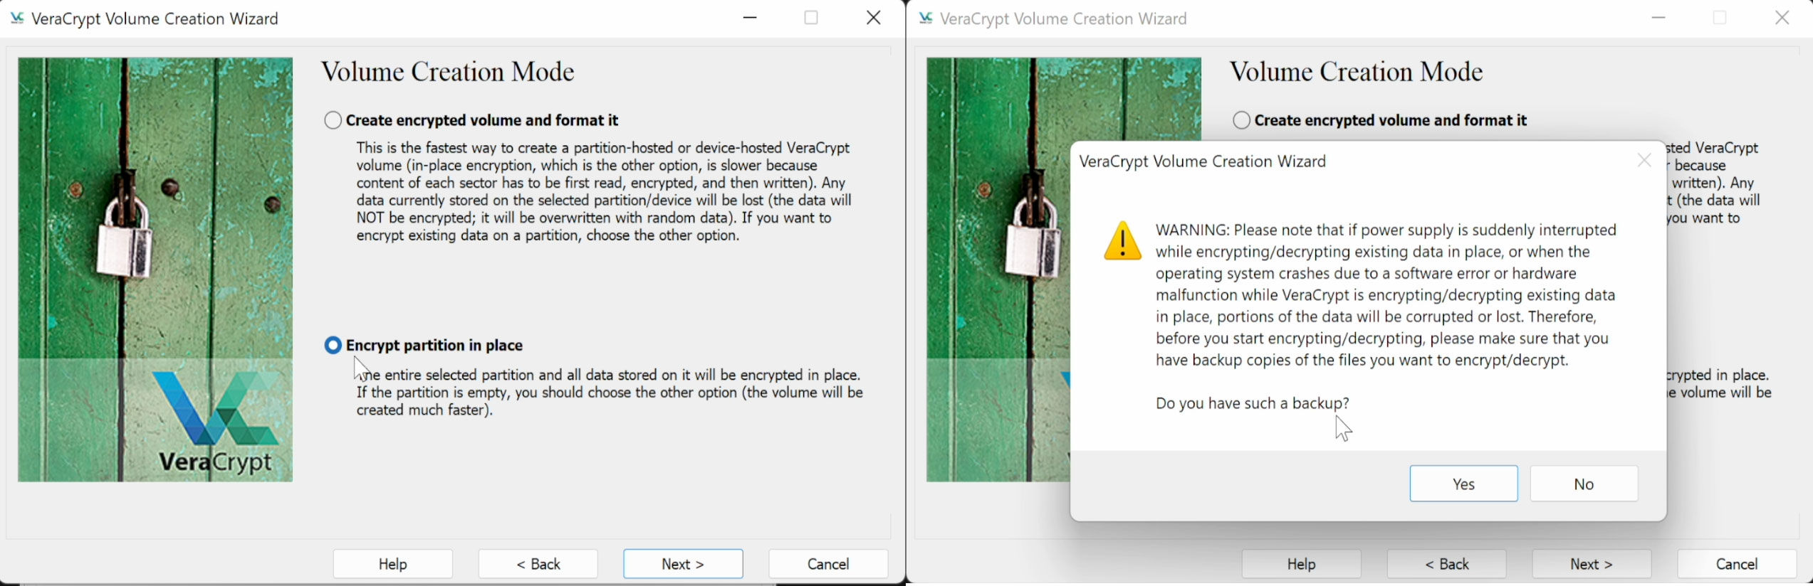Click the yellow warning triangle icon
The width and height of the screenshot is (1813, 586).
[1123, 241]
